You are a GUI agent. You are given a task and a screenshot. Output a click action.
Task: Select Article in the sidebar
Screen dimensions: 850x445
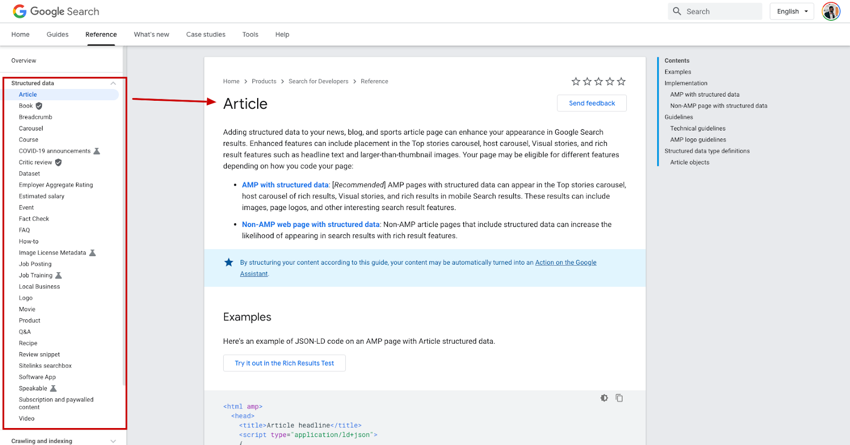(28, 95)
